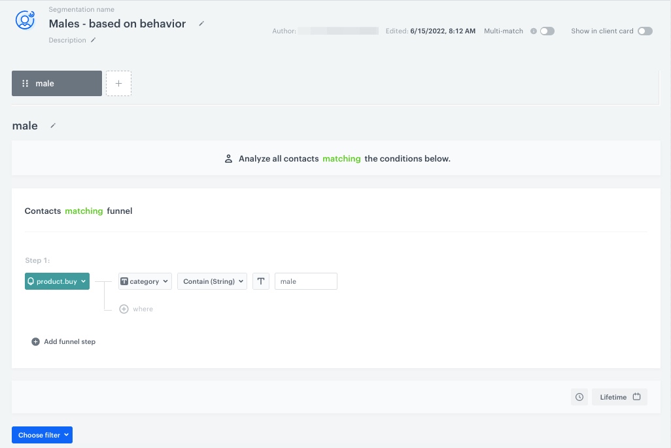Create a new segment with the plus tab
The height and width of the screenshot is (448, 671).
click(x=118, y=83)
